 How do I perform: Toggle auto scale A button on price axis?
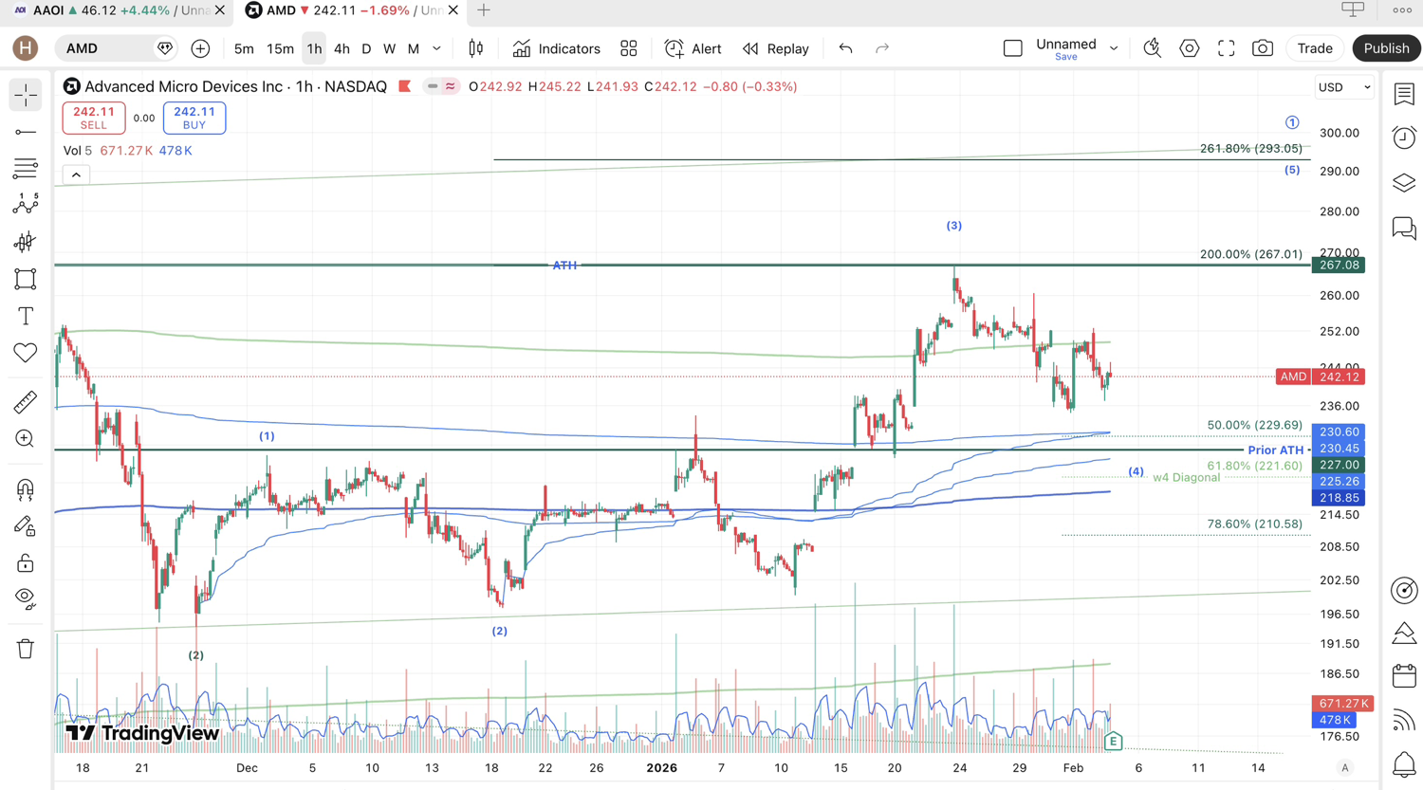pyautogui.click(x=1344, y=767)
